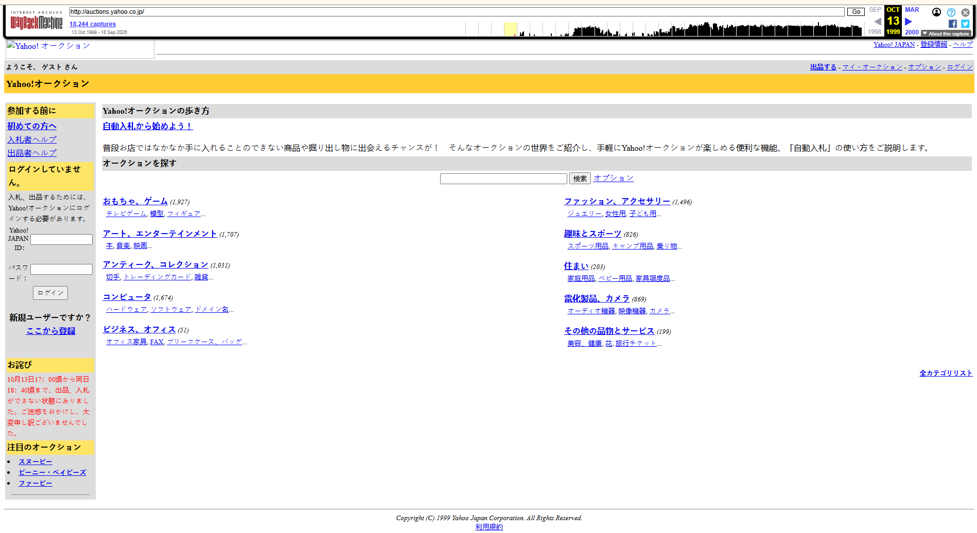Click the auction search text field
The image size is (977, 533).
(503, 179)
